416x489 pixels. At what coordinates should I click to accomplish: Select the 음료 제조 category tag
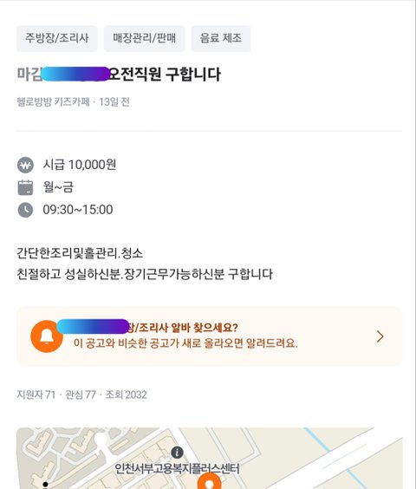click(x=221, y=38)
